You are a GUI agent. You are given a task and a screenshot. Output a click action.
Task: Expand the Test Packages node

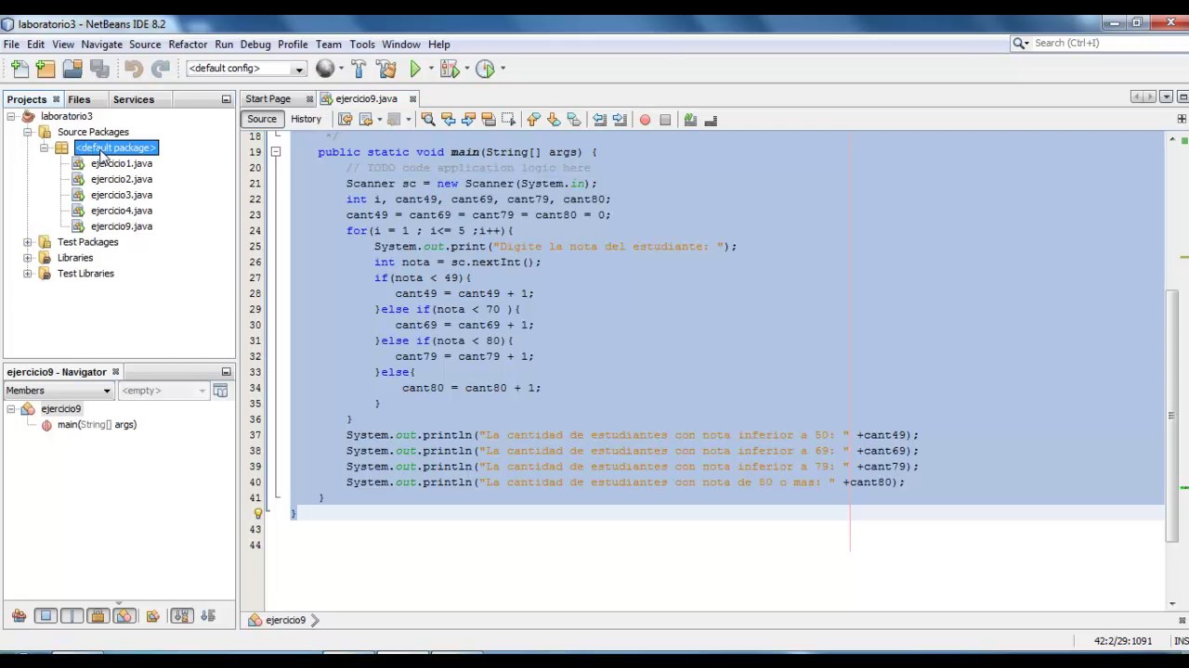(x=28, y=242)
